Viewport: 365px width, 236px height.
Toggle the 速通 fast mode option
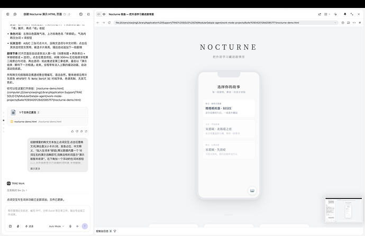(29, 226)
